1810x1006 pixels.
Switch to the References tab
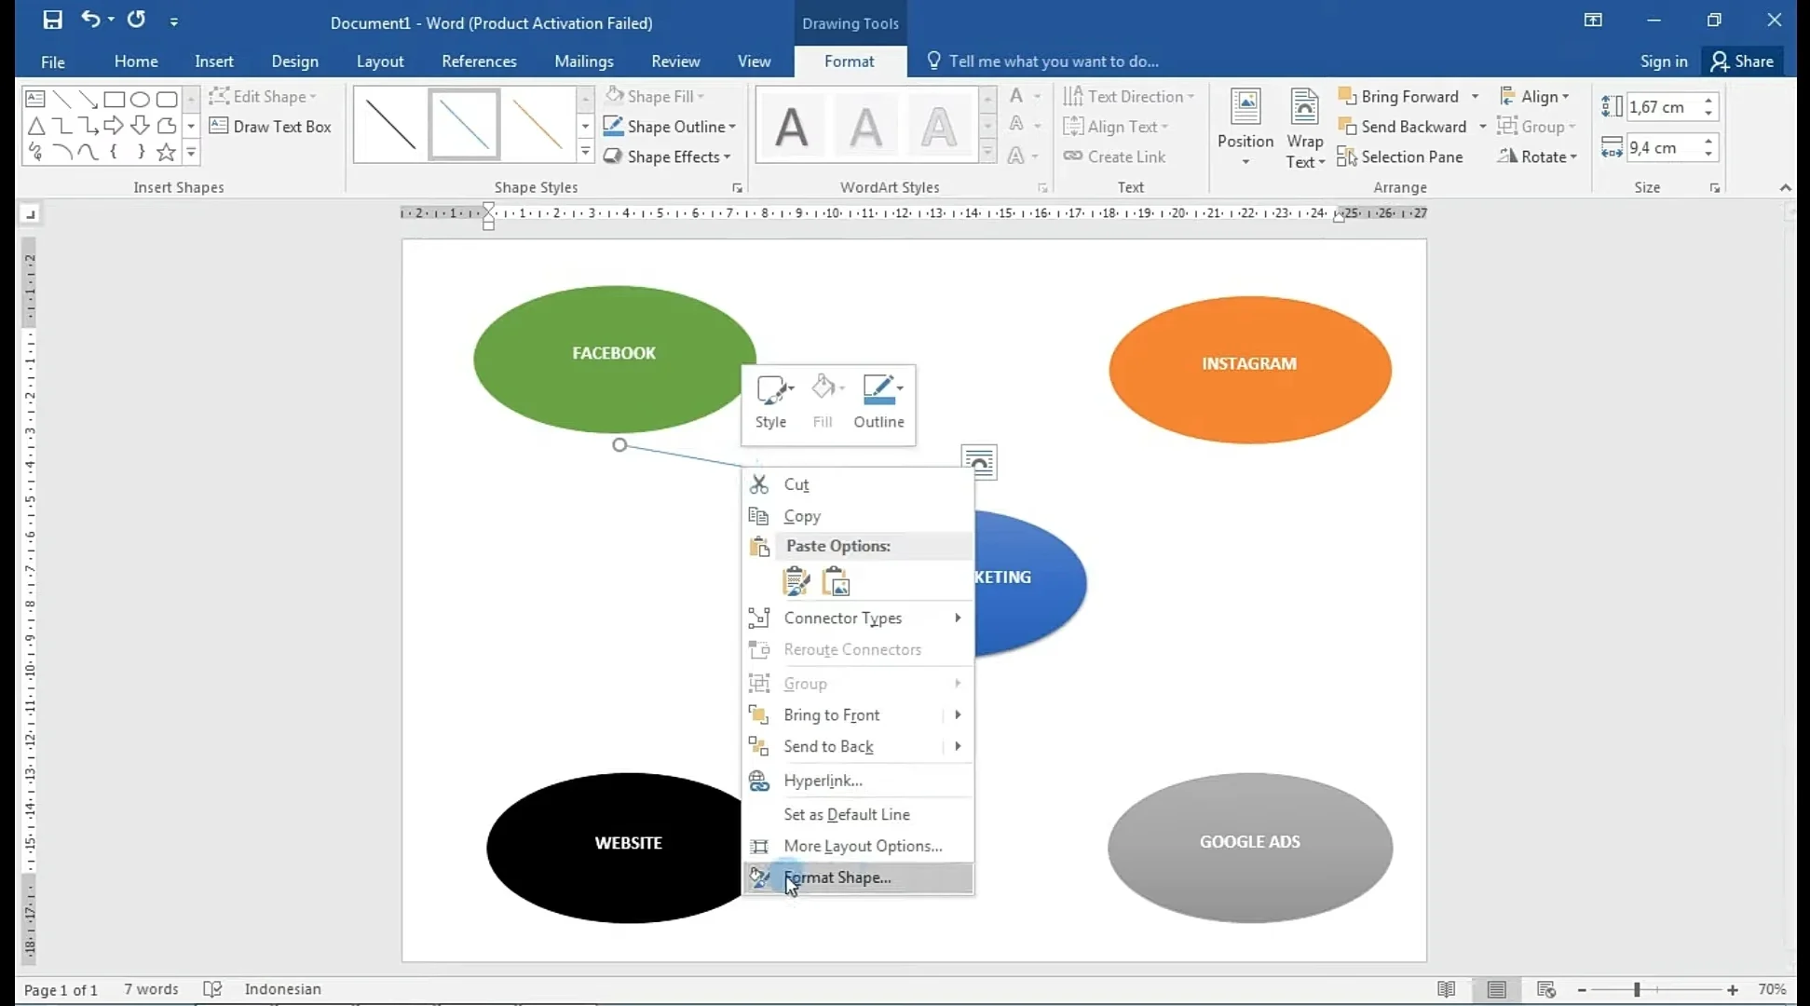pos(479,61)
